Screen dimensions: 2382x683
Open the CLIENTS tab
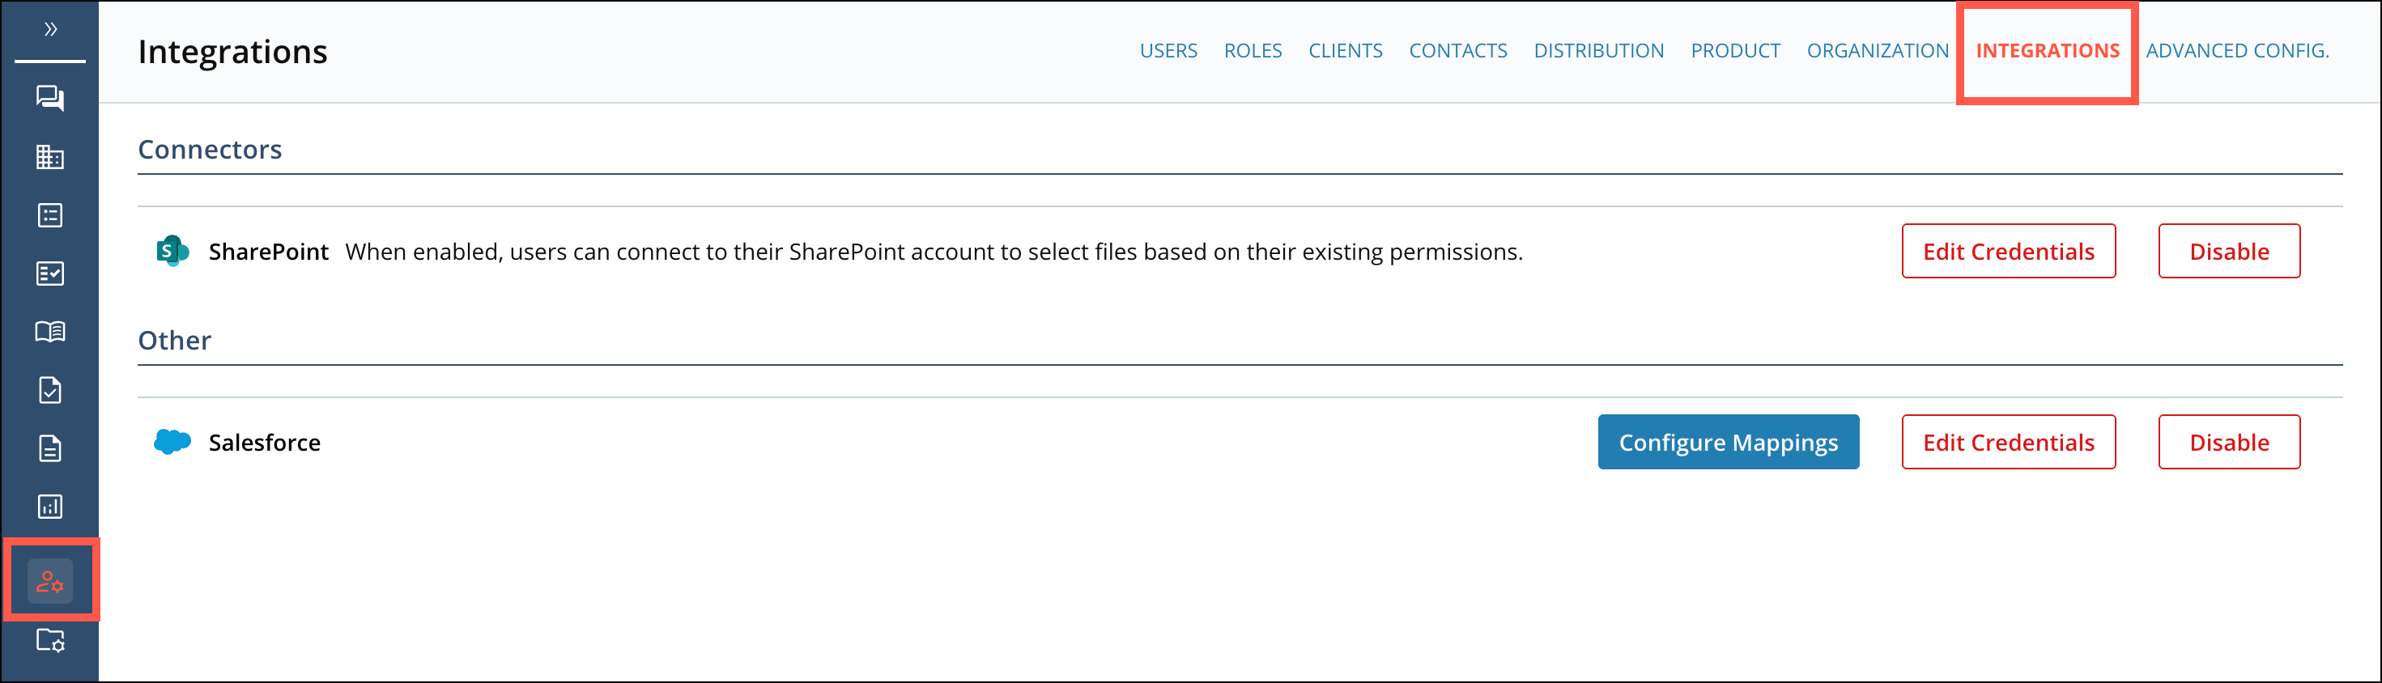pos(1345,51)
